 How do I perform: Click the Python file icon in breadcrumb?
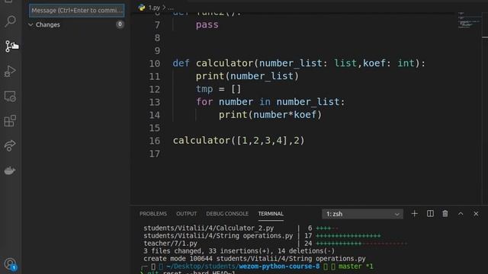pyautogui.click(x=142, y=8)
